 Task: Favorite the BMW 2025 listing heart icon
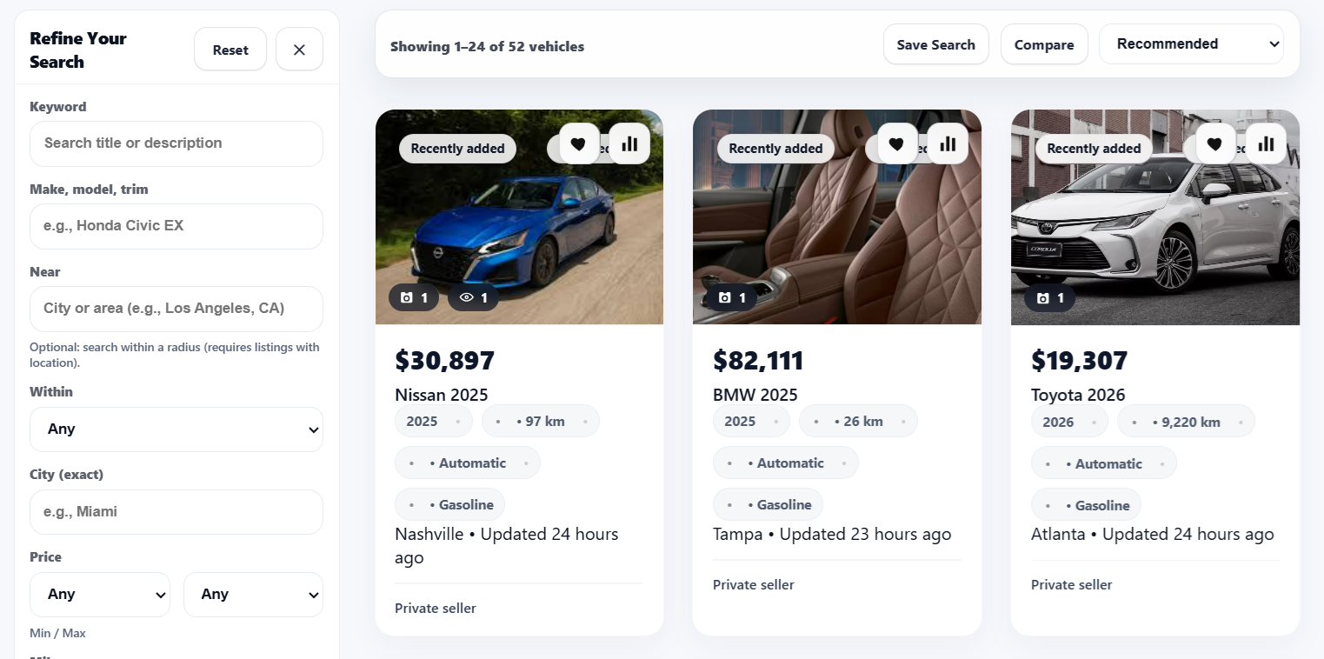897,143
